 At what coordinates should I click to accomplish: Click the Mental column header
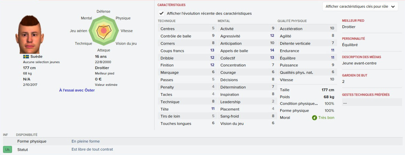tap(224, 21)
